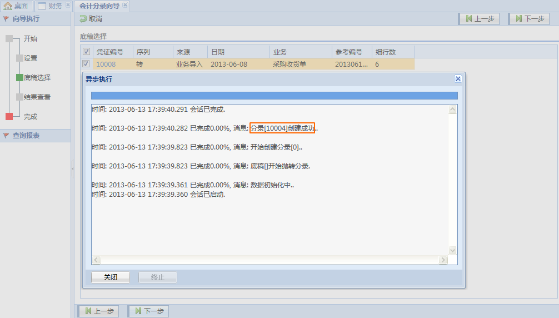
Task: Toggle the select-all checkbox in table header
Action: pos(86,52)
